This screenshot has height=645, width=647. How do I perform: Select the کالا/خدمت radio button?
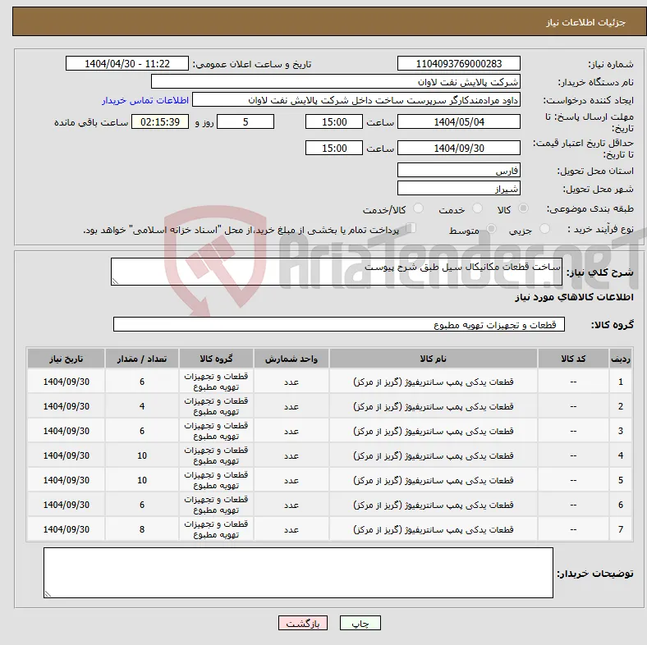pos(418,208)
